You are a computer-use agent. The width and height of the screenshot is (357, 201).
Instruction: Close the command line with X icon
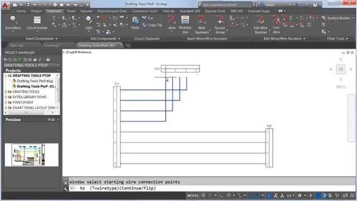tap(66, 183)
